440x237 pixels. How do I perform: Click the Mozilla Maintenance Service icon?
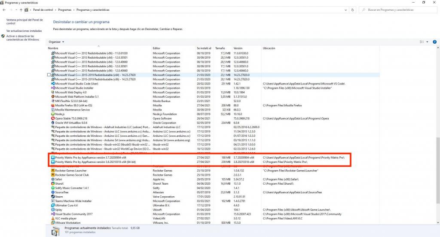pyautogui.click(x=53, y=110)
